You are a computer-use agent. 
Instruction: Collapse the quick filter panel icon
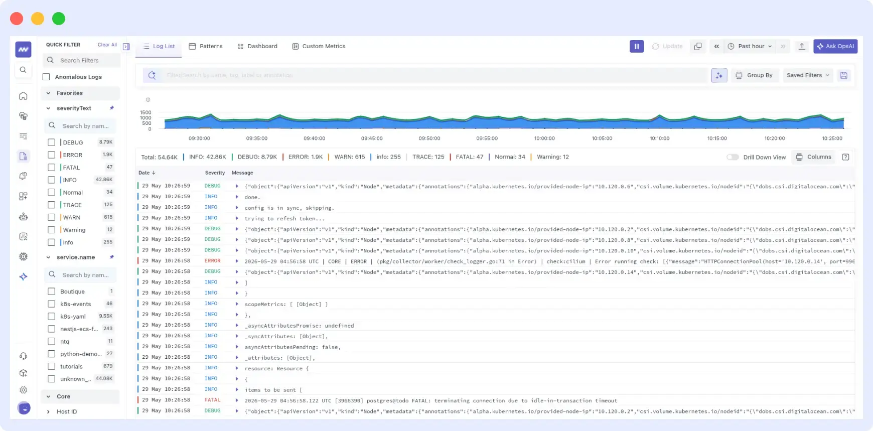pos(126,46)
